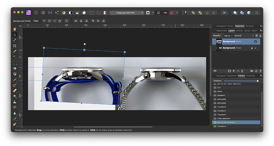Viewport: 274px width, 146px height.
Task: Click the History Position slider handle
Action: pos(258,81)
